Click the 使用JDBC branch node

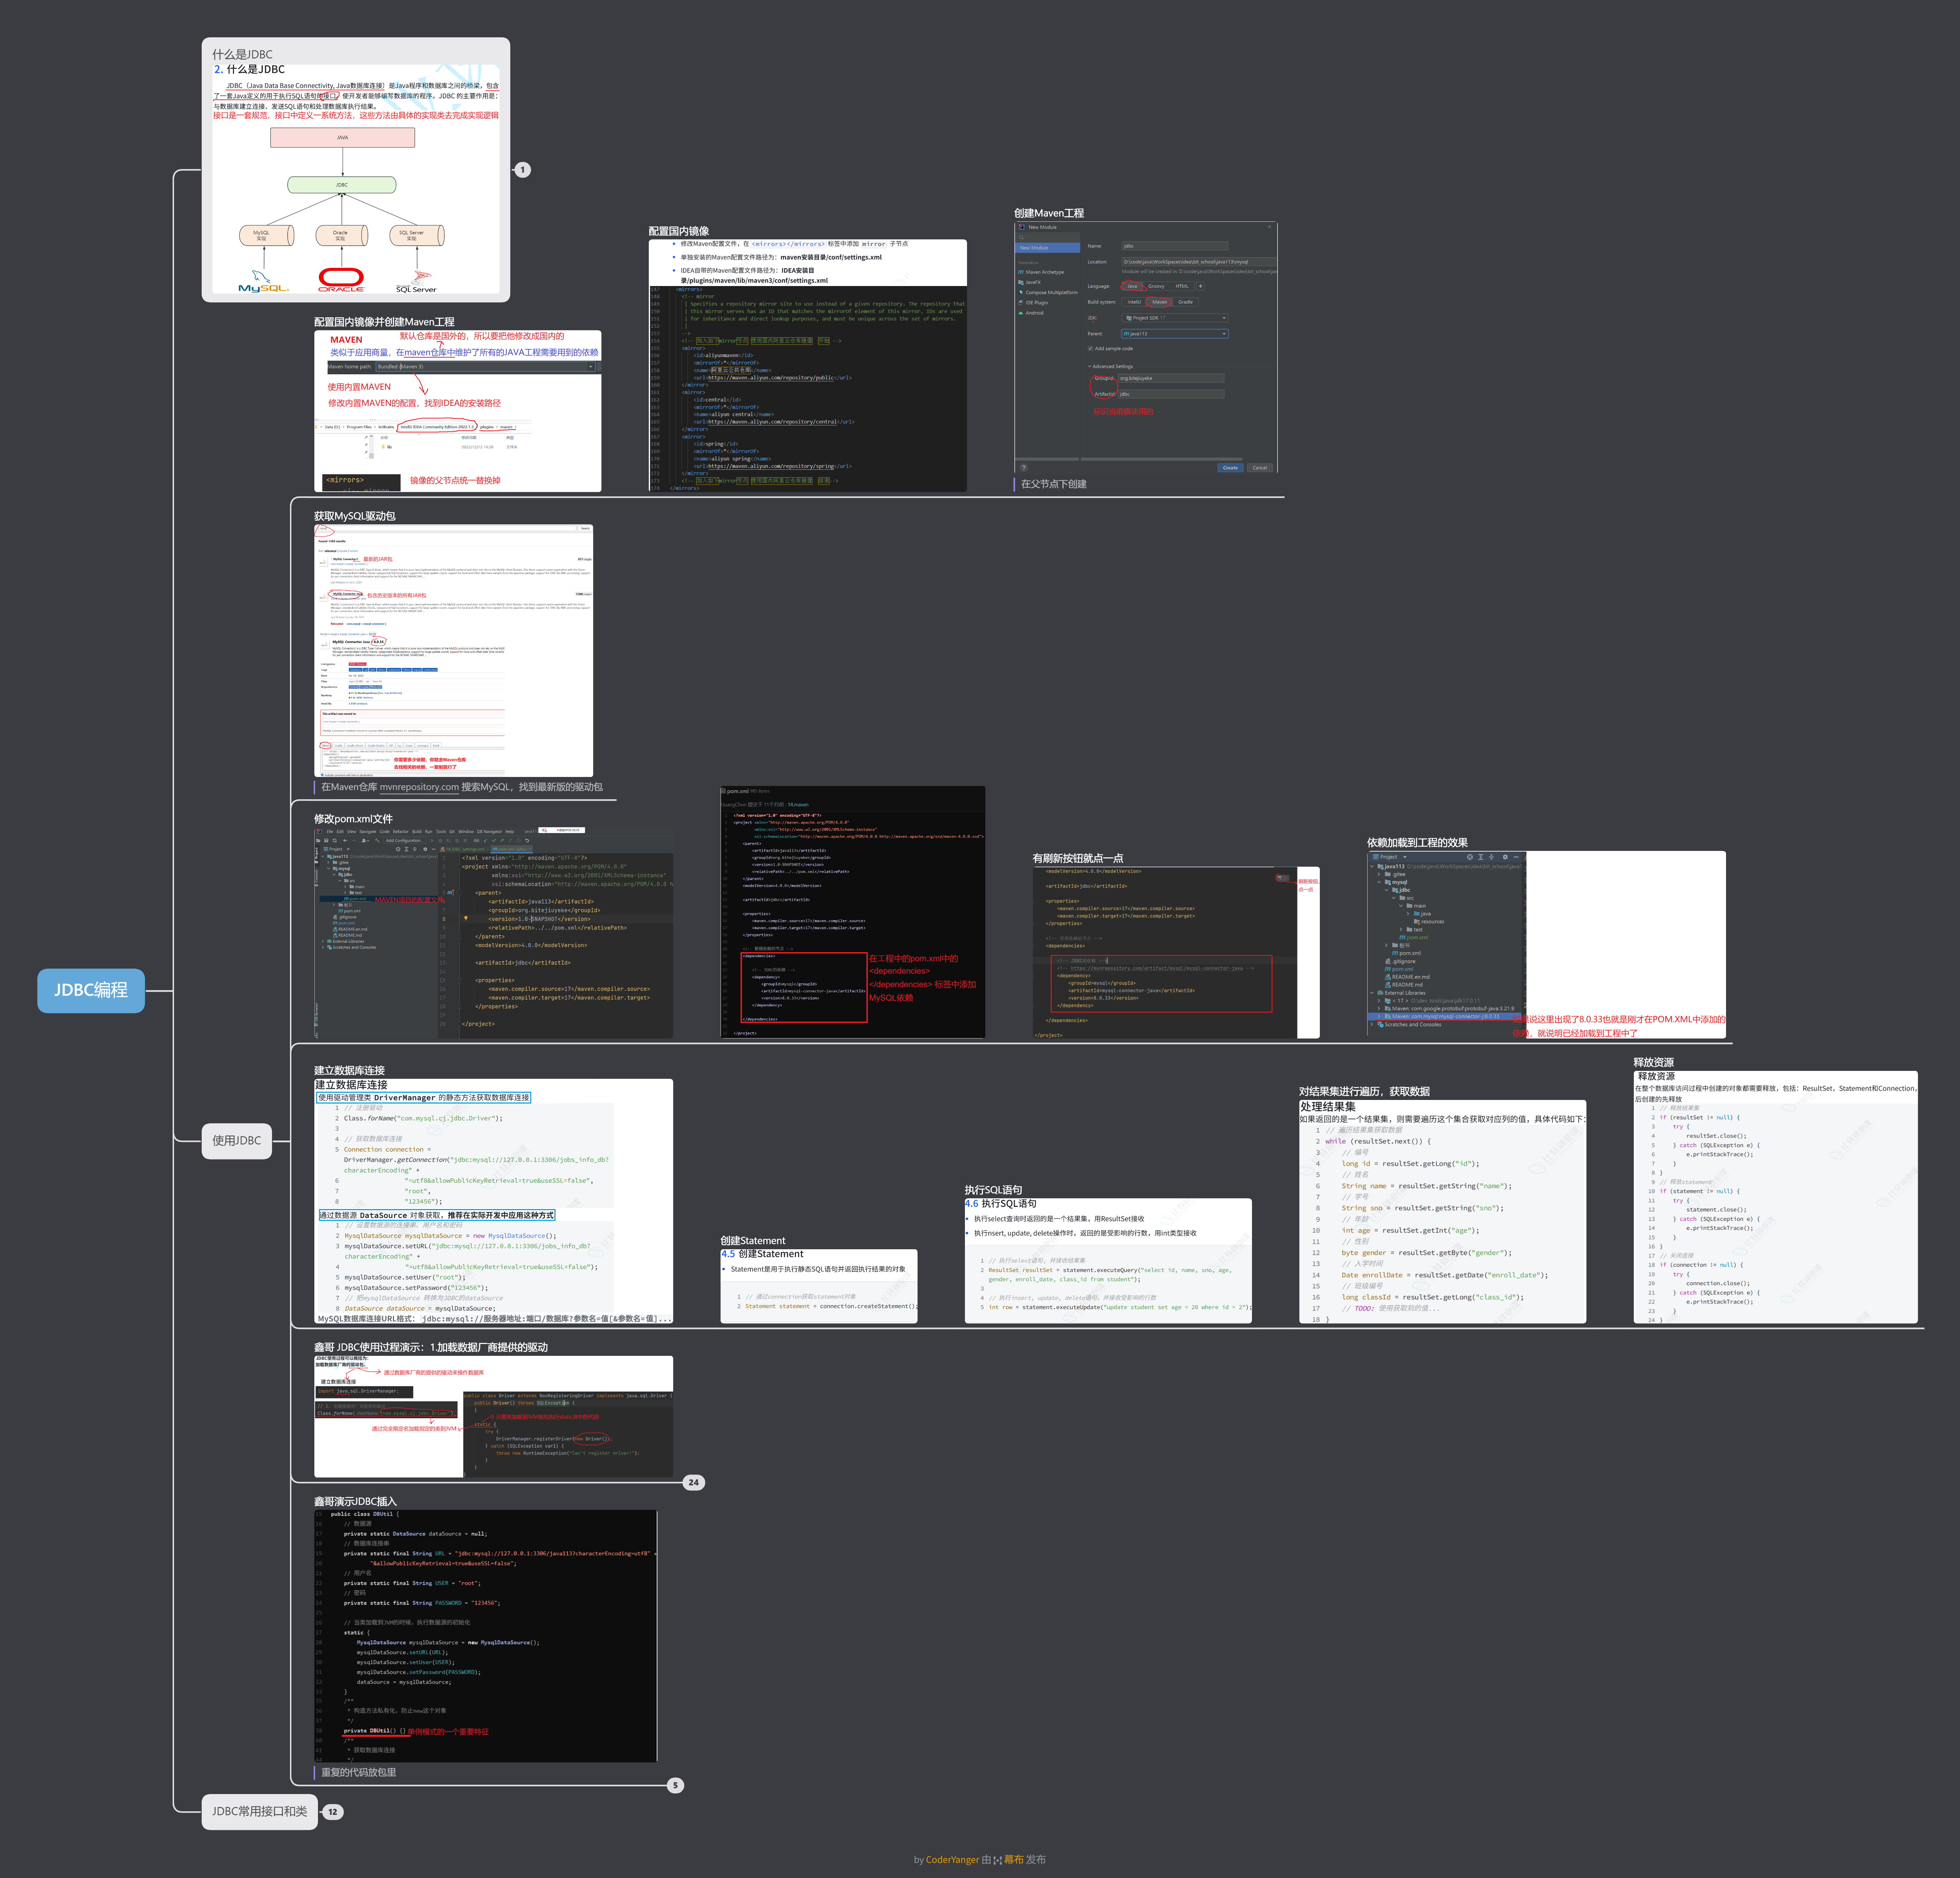(x=236, y=1140)
